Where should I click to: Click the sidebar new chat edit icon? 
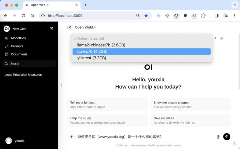click(x=52, y=29)
